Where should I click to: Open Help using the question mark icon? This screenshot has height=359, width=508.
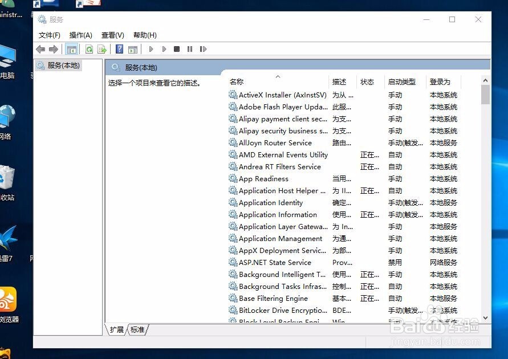coord(119,49)
